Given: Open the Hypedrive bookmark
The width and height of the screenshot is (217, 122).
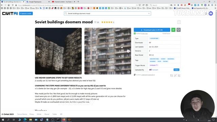Looking at the screenshot, I should [200, 8].
